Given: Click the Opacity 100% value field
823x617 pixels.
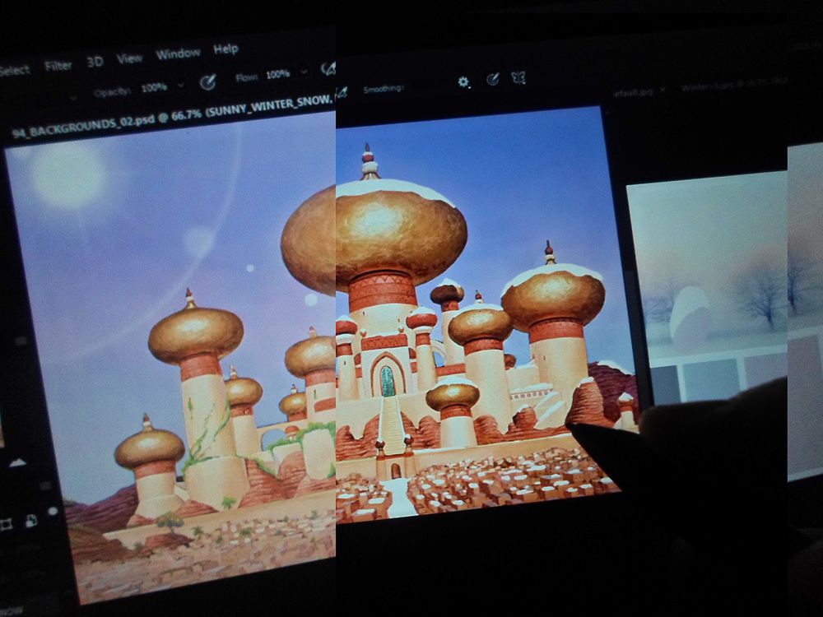Looking at the screenshot, I should pos(155,88).
